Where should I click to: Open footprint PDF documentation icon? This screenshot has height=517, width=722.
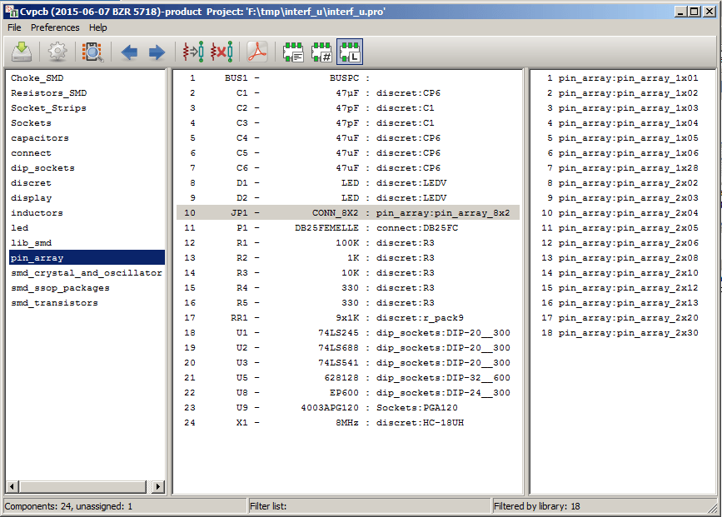tap(257, 52)
